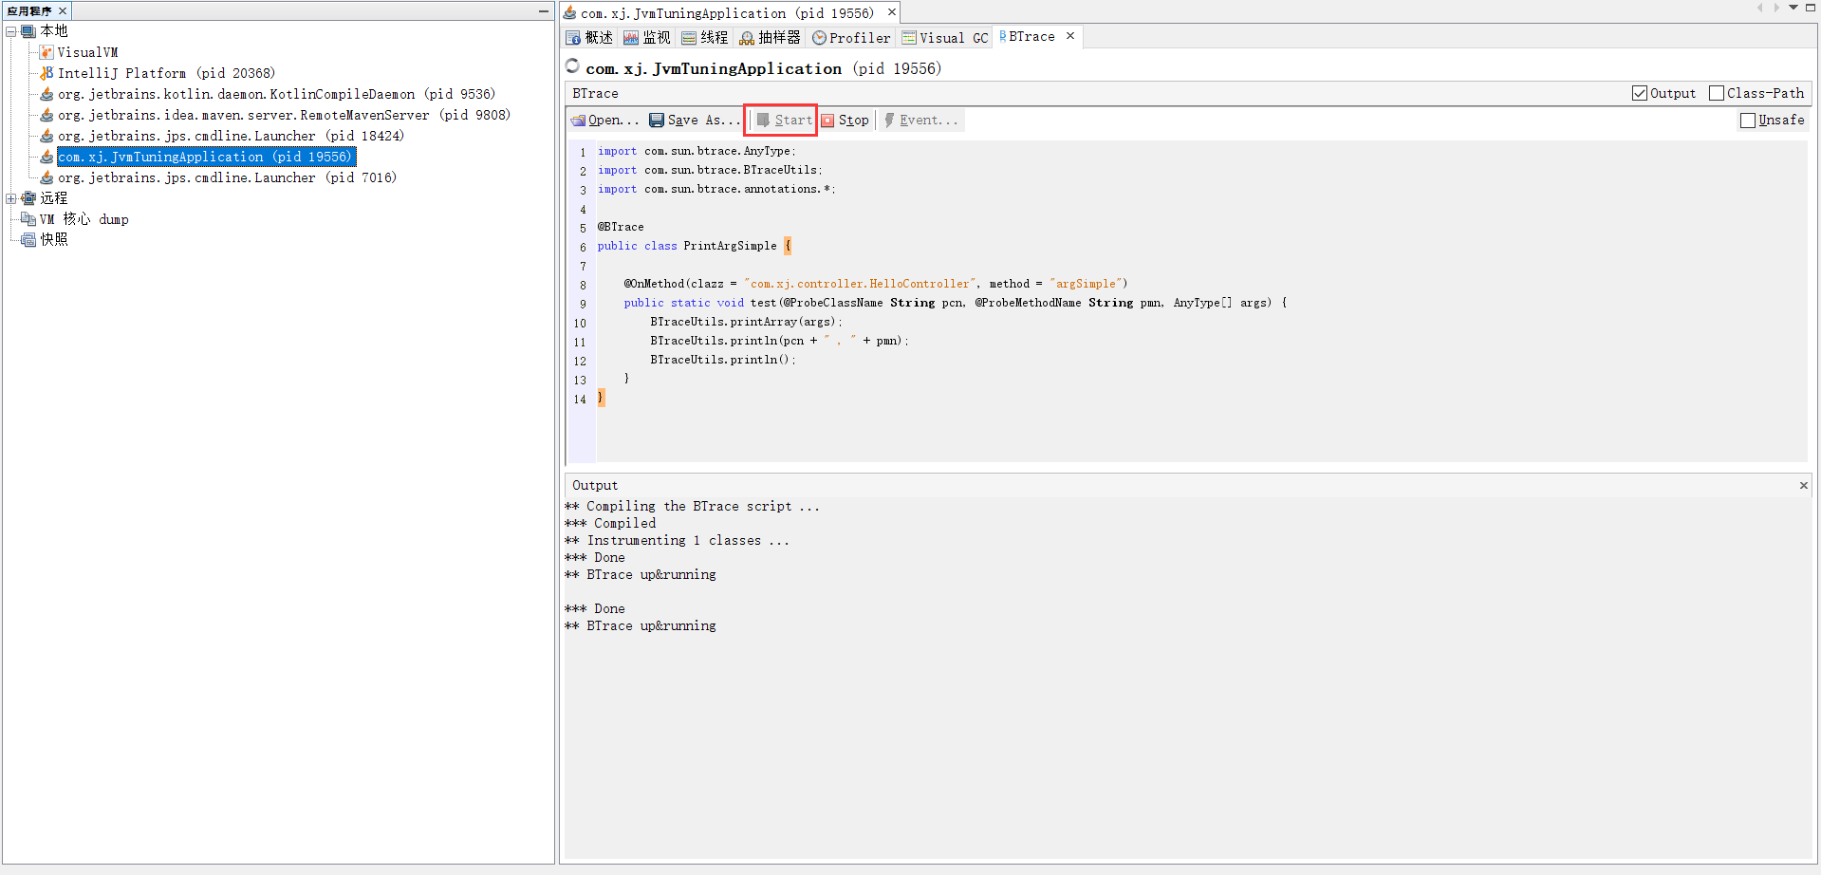The image size is (1821, 875).
Task: Click the Event... button
Action: [x=920, y=121]
